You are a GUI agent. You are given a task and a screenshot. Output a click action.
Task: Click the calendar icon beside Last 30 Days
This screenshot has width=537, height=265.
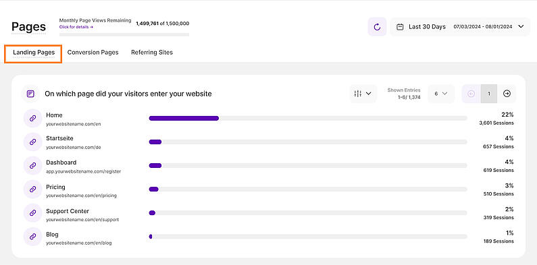click(x=400, y=27)
